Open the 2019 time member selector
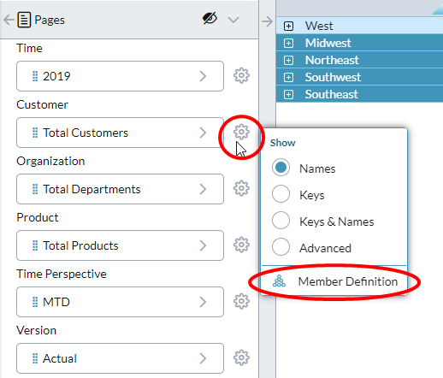The height and width of the screenshot is (378, 443). [120, 76]
